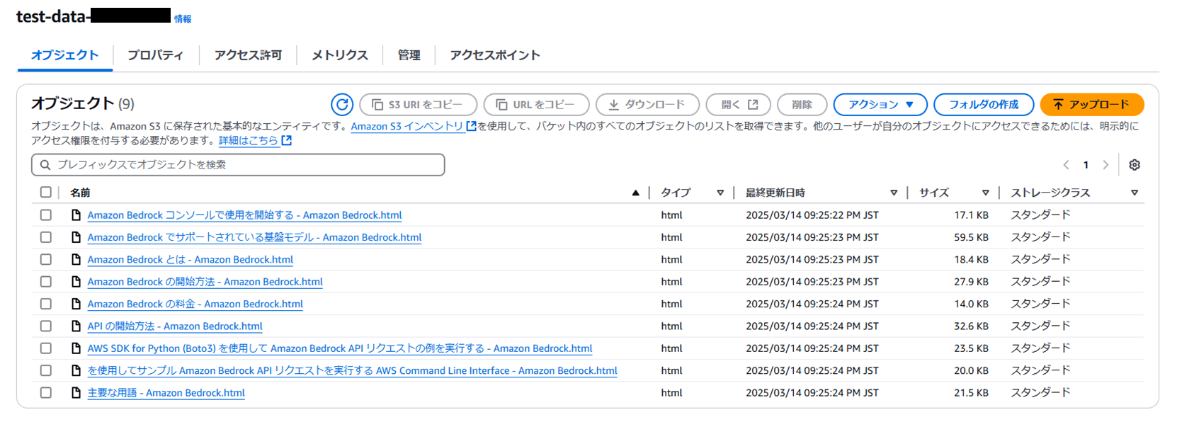Open API の開始方法 - Amazon Bedrock.html
The width and height of the screenshot is (1177, 422).
tap(175, 326)
